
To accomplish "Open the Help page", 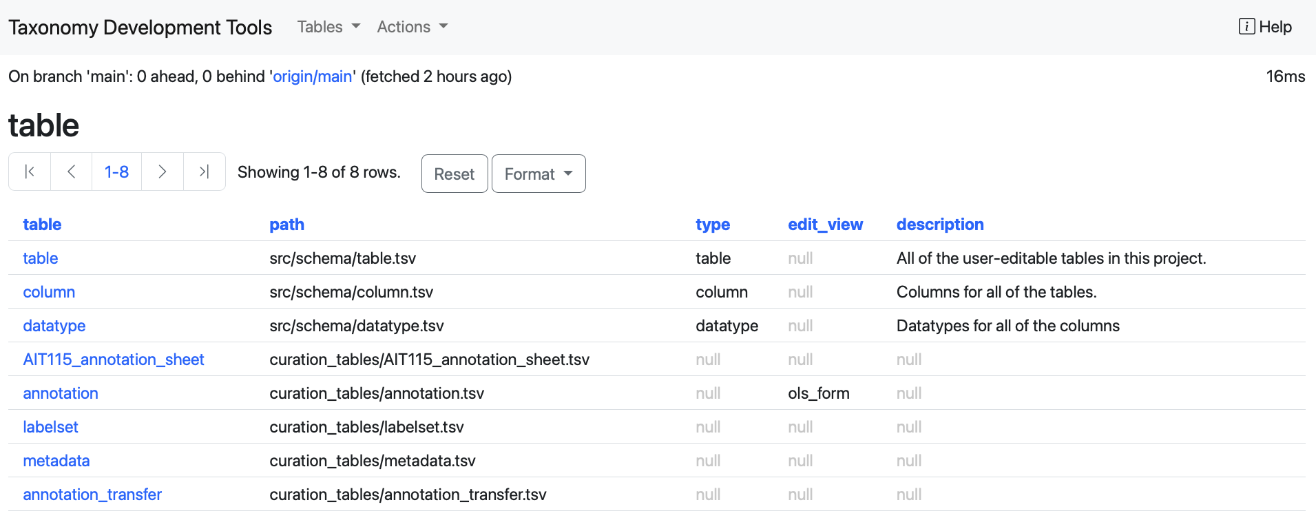I will click(x=1265, y=27).
